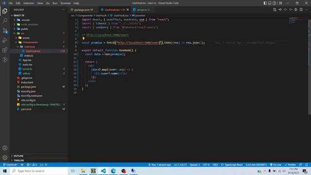Collapse the src folder
The image size is (311, 175).
pyautogui.click(x=15, y=34)
